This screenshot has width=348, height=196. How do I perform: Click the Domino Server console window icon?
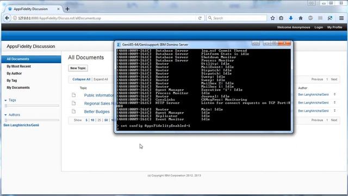(x=119, y=45)
